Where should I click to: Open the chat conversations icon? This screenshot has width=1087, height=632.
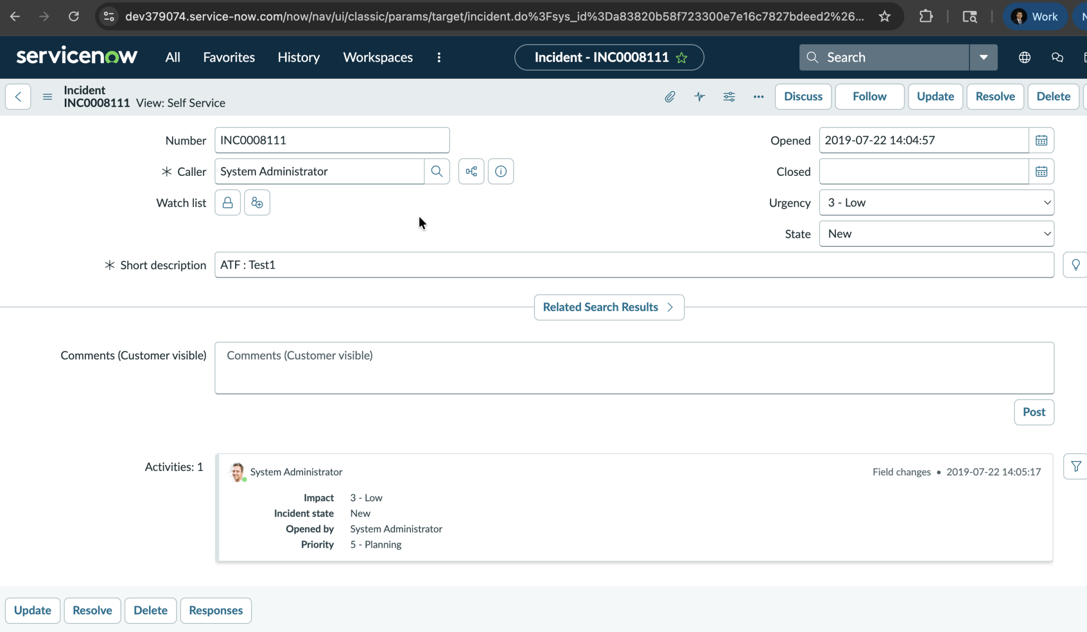coord(1057,57)
